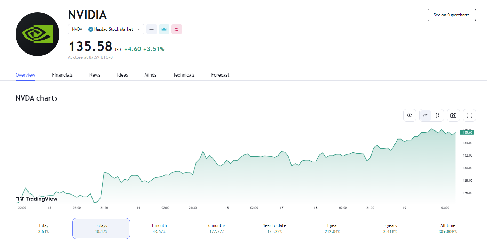The height and width of the screenshot is (246, 487).
Task: Take a chart snapshot with camera icon
Action: click(x=453, y=116)
